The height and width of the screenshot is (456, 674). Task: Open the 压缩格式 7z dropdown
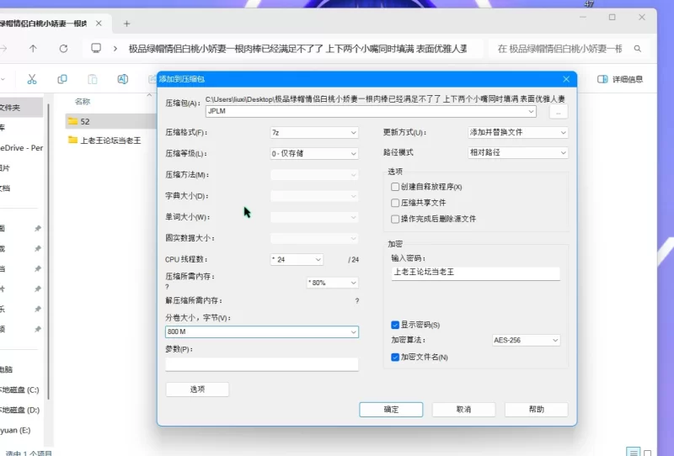click(313, 133)
